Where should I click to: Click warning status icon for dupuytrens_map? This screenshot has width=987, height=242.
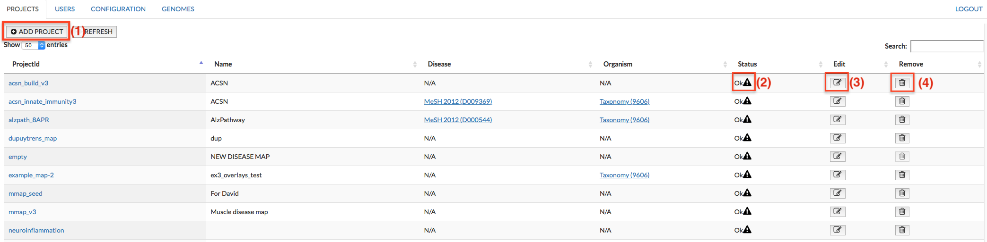click(x=747, y=138)
